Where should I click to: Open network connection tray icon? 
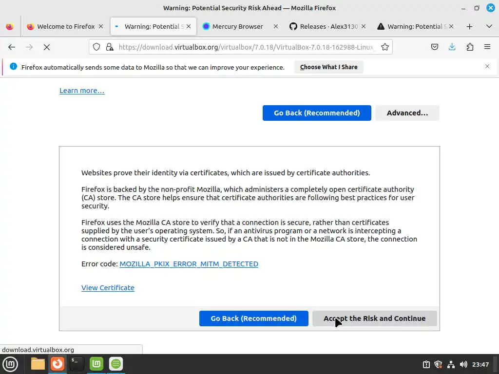point(451,364)
